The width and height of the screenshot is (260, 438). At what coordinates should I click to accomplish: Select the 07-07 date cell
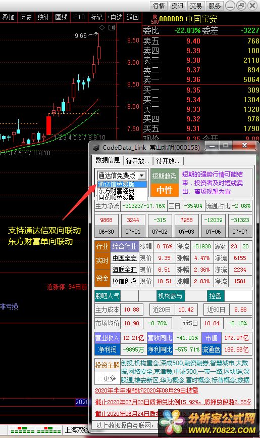240,232
